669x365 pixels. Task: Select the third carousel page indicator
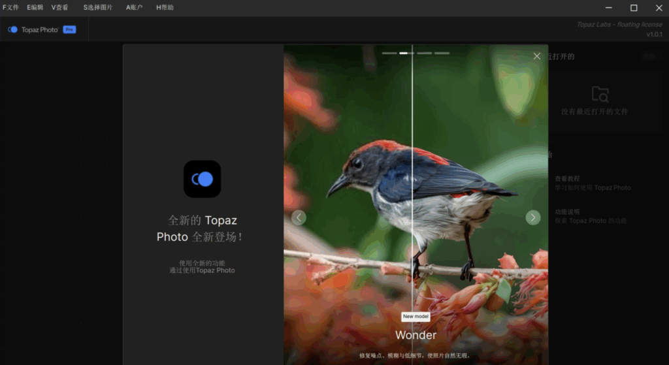[425, 54]
